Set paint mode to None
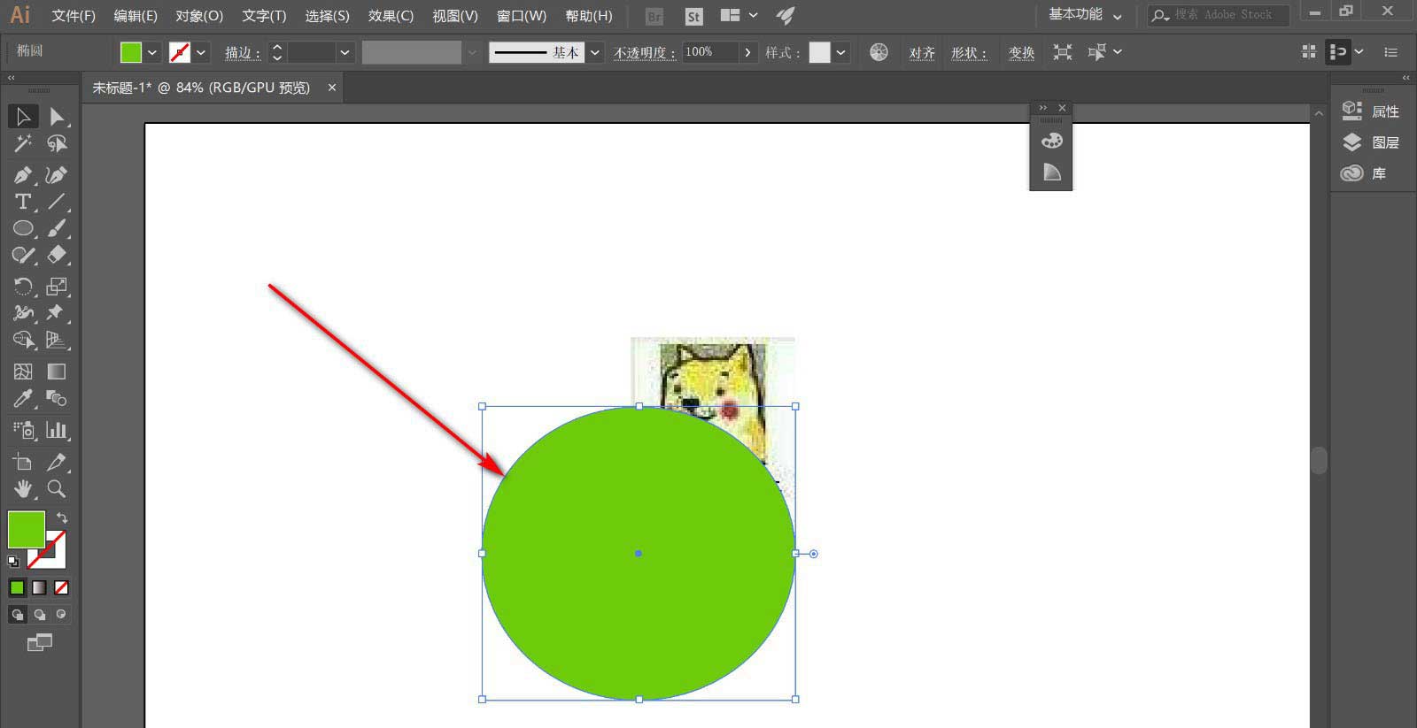 (61, 587)
